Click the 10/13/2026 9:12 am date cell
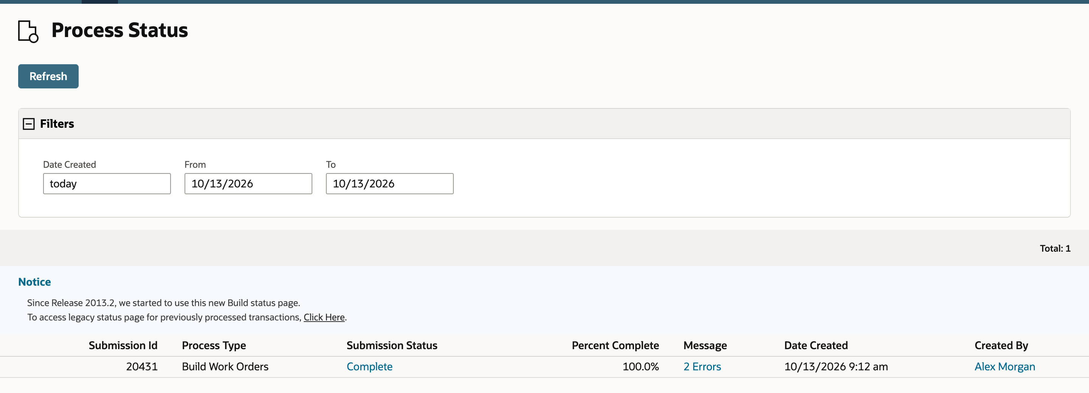The width and height of the screenshot is (1089, 393). pyautogui.click(x=836, y=367)
